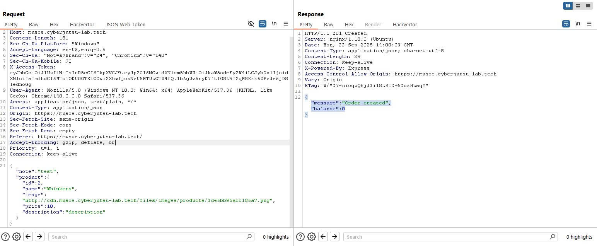Toggle show non-printable \n in Request

(274, 24)
